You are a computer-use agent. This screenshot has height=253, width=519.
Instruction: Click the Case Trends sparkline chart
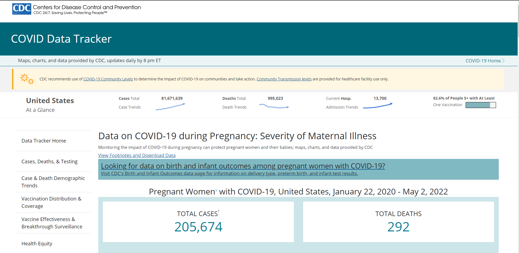[x=170, y=107]
